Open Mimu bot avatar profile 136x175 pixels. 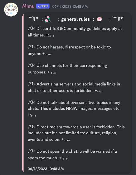click(11, 9)
